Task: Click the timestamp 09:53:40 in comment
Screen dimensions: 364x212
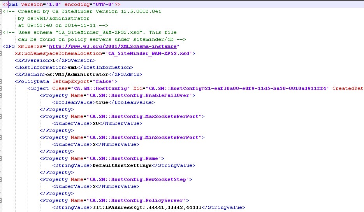Action: 39,25
